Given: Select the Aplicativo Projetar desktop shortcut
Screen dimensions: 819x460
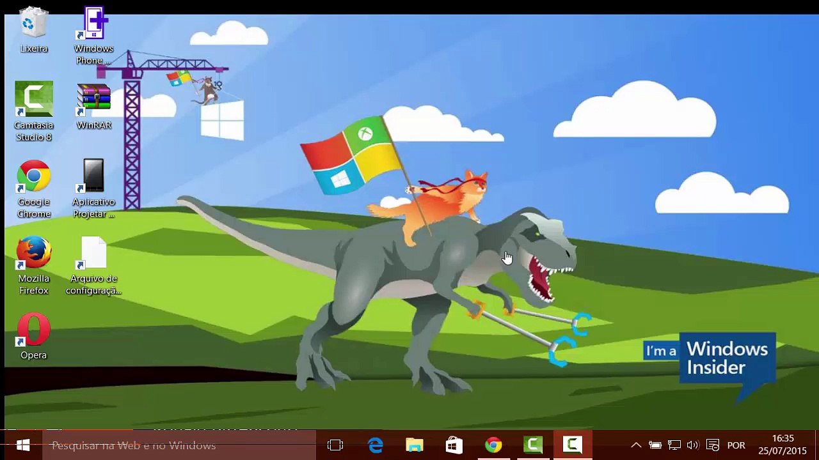Looking at the screenshot, I should (x=93, y=188).
